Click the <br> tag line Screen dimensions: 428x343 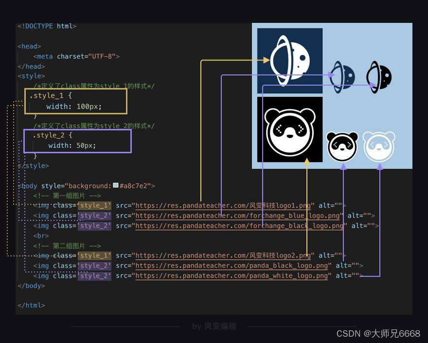point(41,235)
